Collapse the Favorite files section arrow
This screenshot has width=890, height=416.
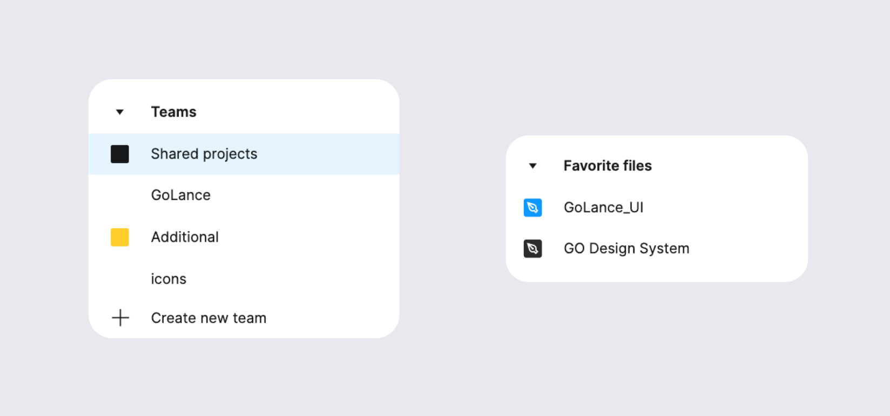point(532,166)
